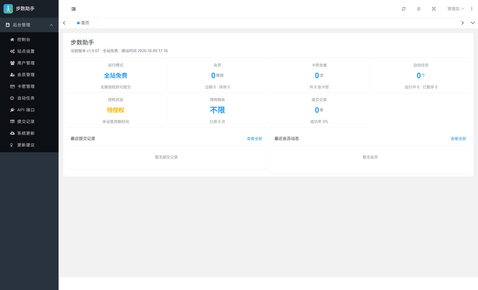Select 会员管理 in the sidebar
This screenshot has width=478, height=290.
(29, 75)
